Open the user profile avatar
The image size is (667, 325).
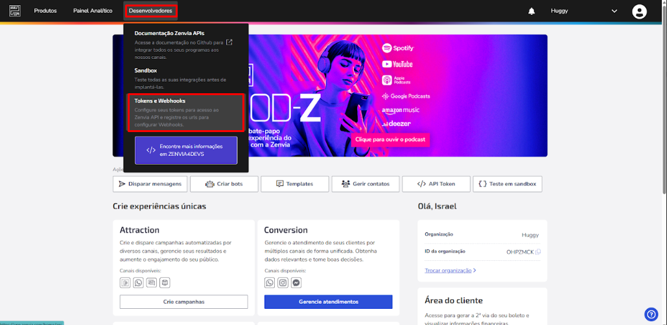point(639,12)
